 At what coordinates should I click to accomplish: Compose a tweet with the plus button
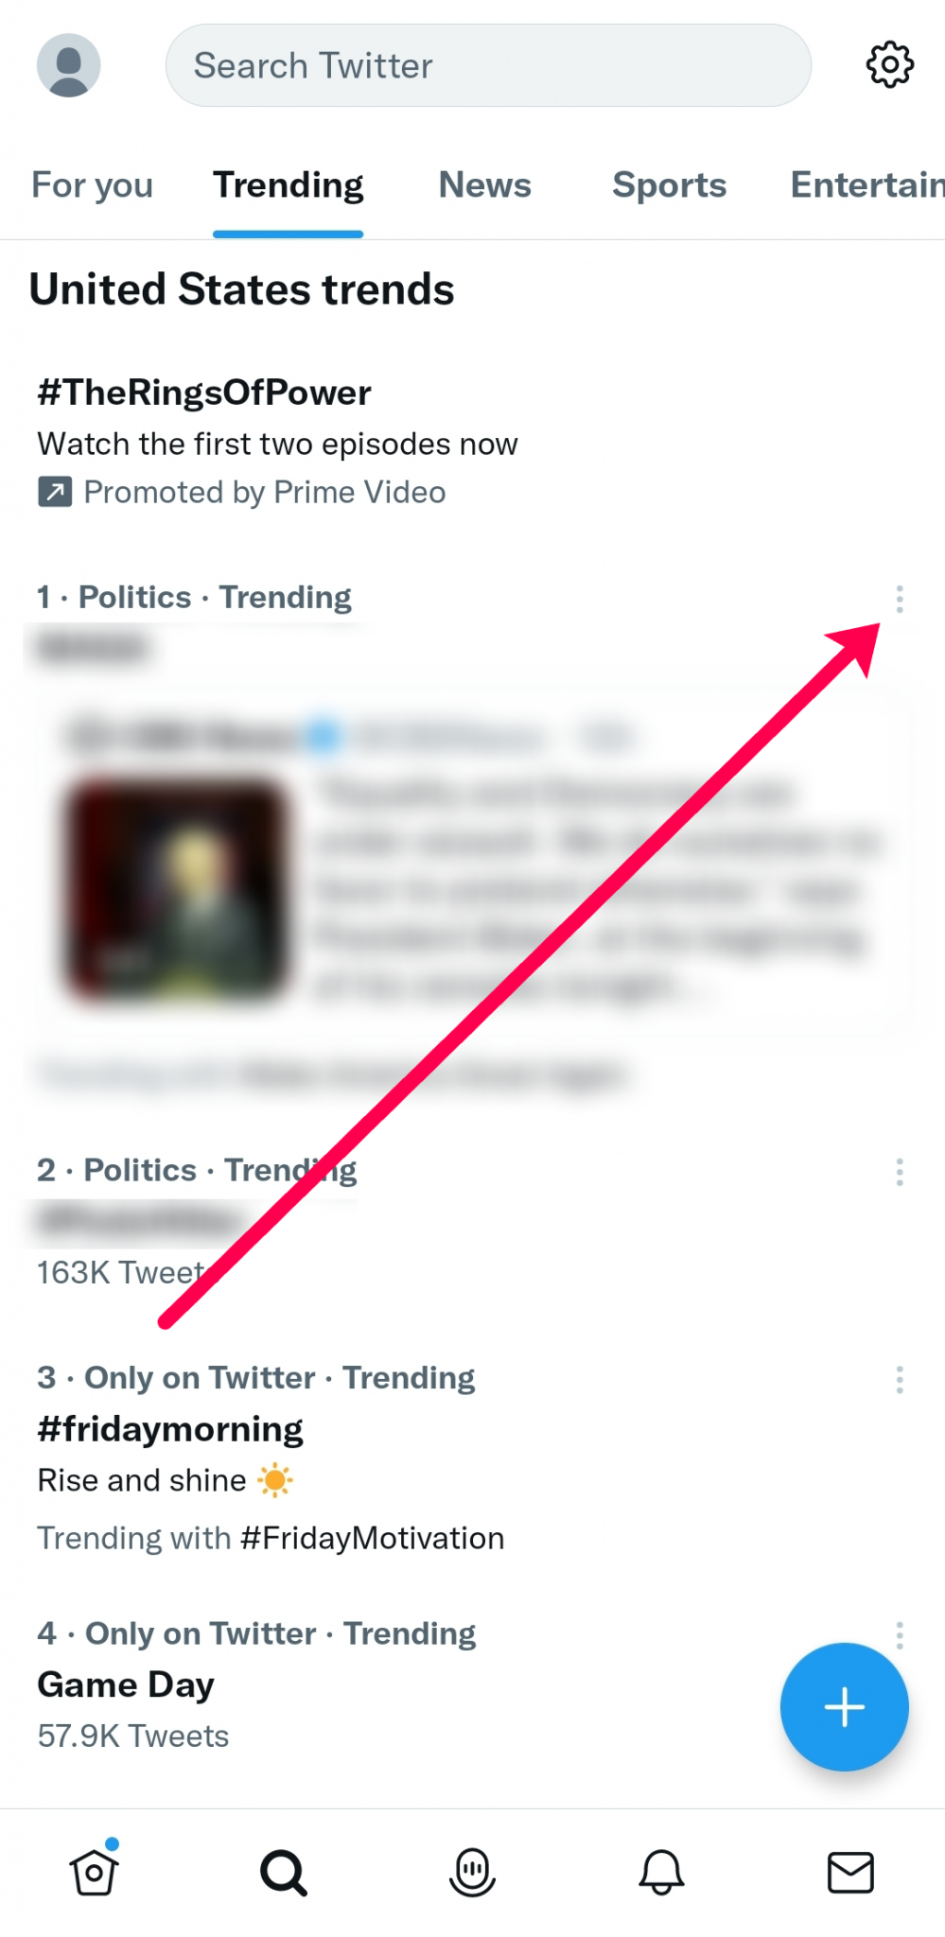coord(844,1706)
